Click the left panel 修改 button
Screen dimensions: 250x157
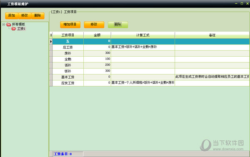pos(25,16)
